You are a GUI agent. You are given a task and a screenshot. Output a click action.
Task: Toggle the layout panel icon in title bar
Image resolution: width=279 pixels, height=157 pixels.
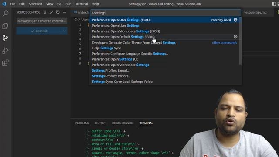point(274,4)
